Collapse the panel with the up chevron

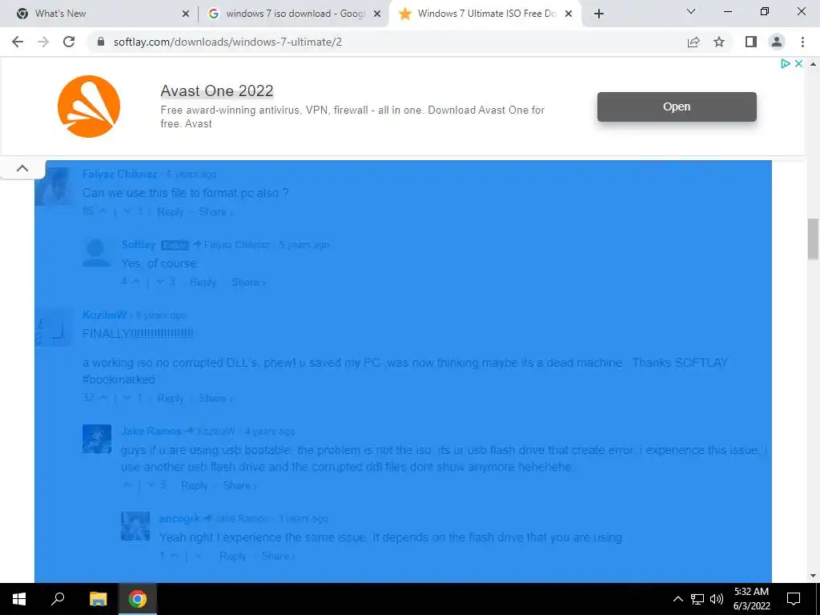point(22,168)
